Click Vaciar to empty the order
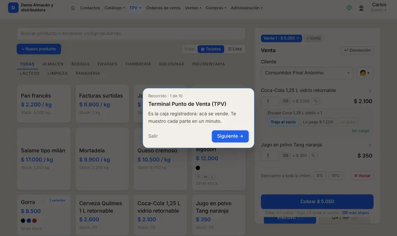 pos(362,176)
